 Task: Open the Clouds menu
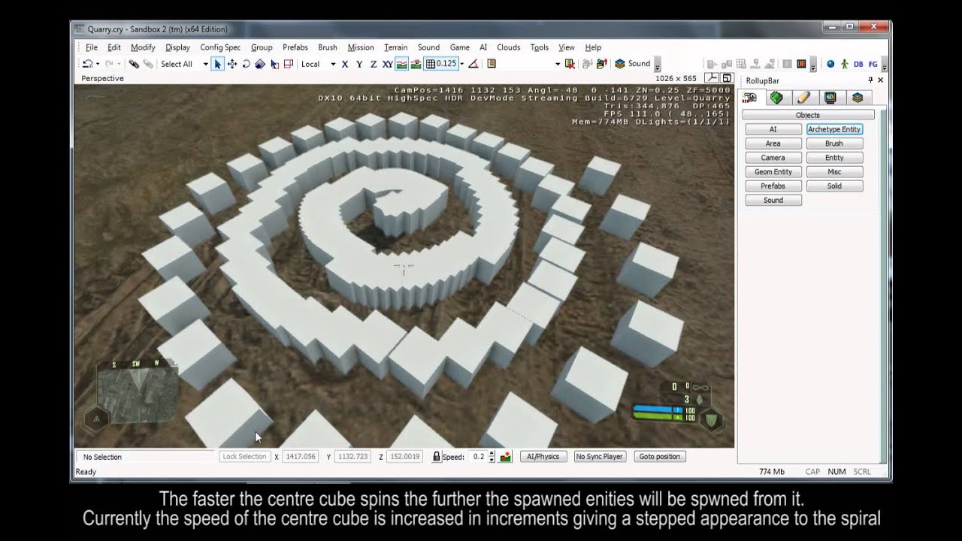tap(509, 47)
